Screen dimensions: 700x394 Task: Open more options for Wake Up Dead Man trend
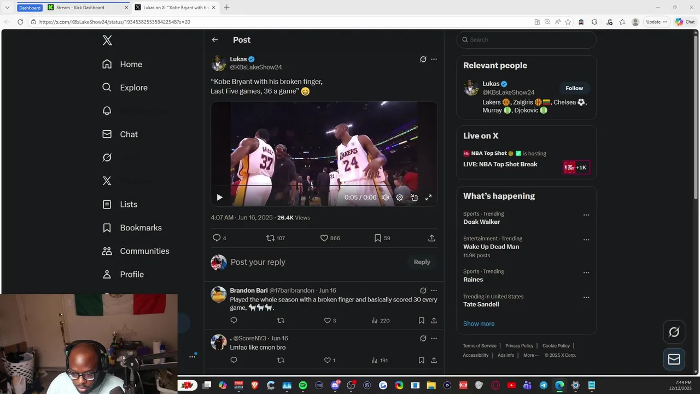coord(586,240)
